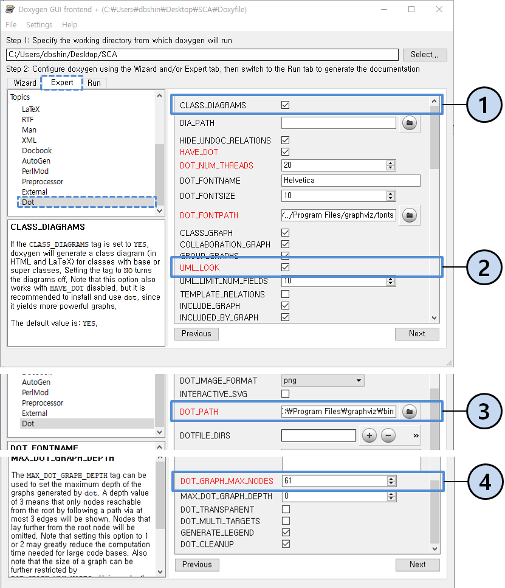
Task: Expand DOTFILE_DIRS toolbar overflow chevron
Action: (416, 436)
